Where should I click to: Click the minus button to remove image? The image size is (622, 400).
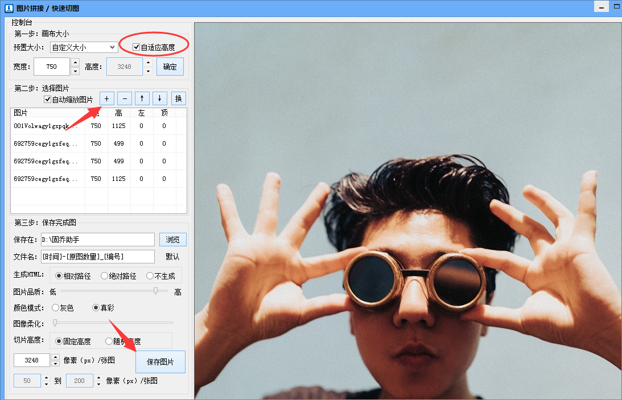pos(124,98)
